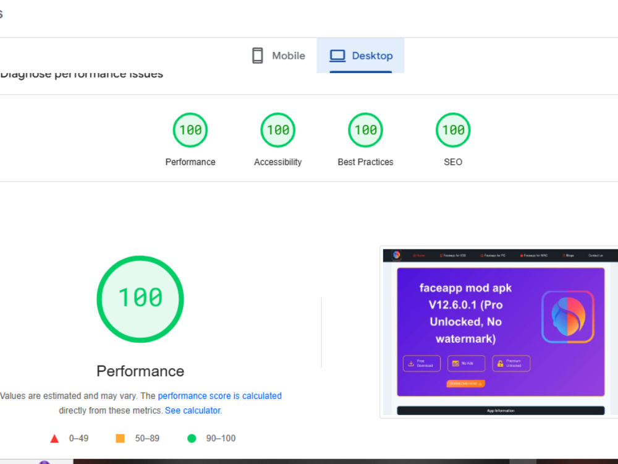Switch to the Mobile tab
618x464 pixels.
278,56
